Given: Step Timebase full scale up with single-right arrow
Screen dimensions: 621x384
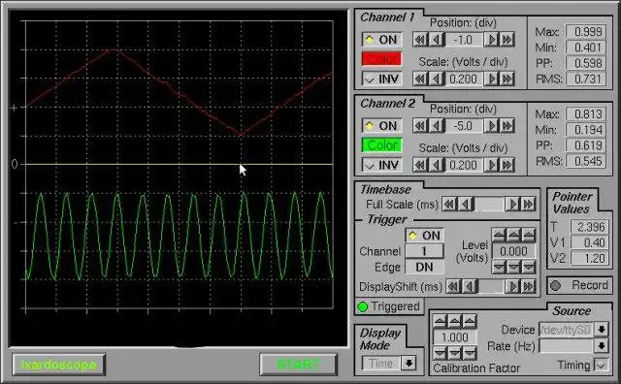Looking at the screenshot, I should click(x=513, y=204).
